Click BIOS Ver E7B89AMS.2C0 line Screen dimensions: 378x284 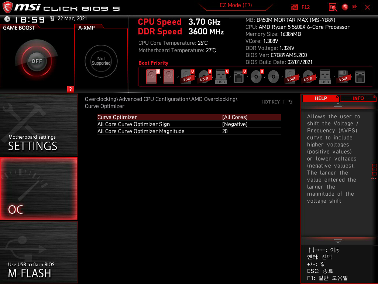(276, 55)
